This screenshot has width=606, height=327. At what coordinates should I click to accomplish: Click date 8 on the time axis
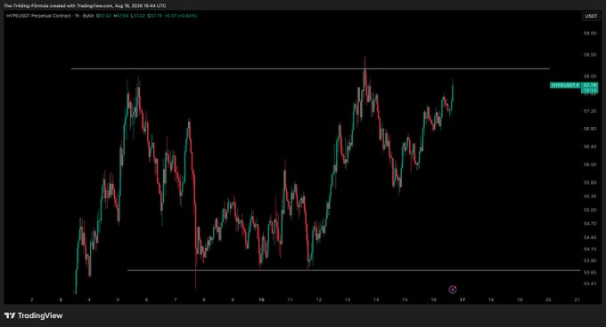click(x=204, y=300)
